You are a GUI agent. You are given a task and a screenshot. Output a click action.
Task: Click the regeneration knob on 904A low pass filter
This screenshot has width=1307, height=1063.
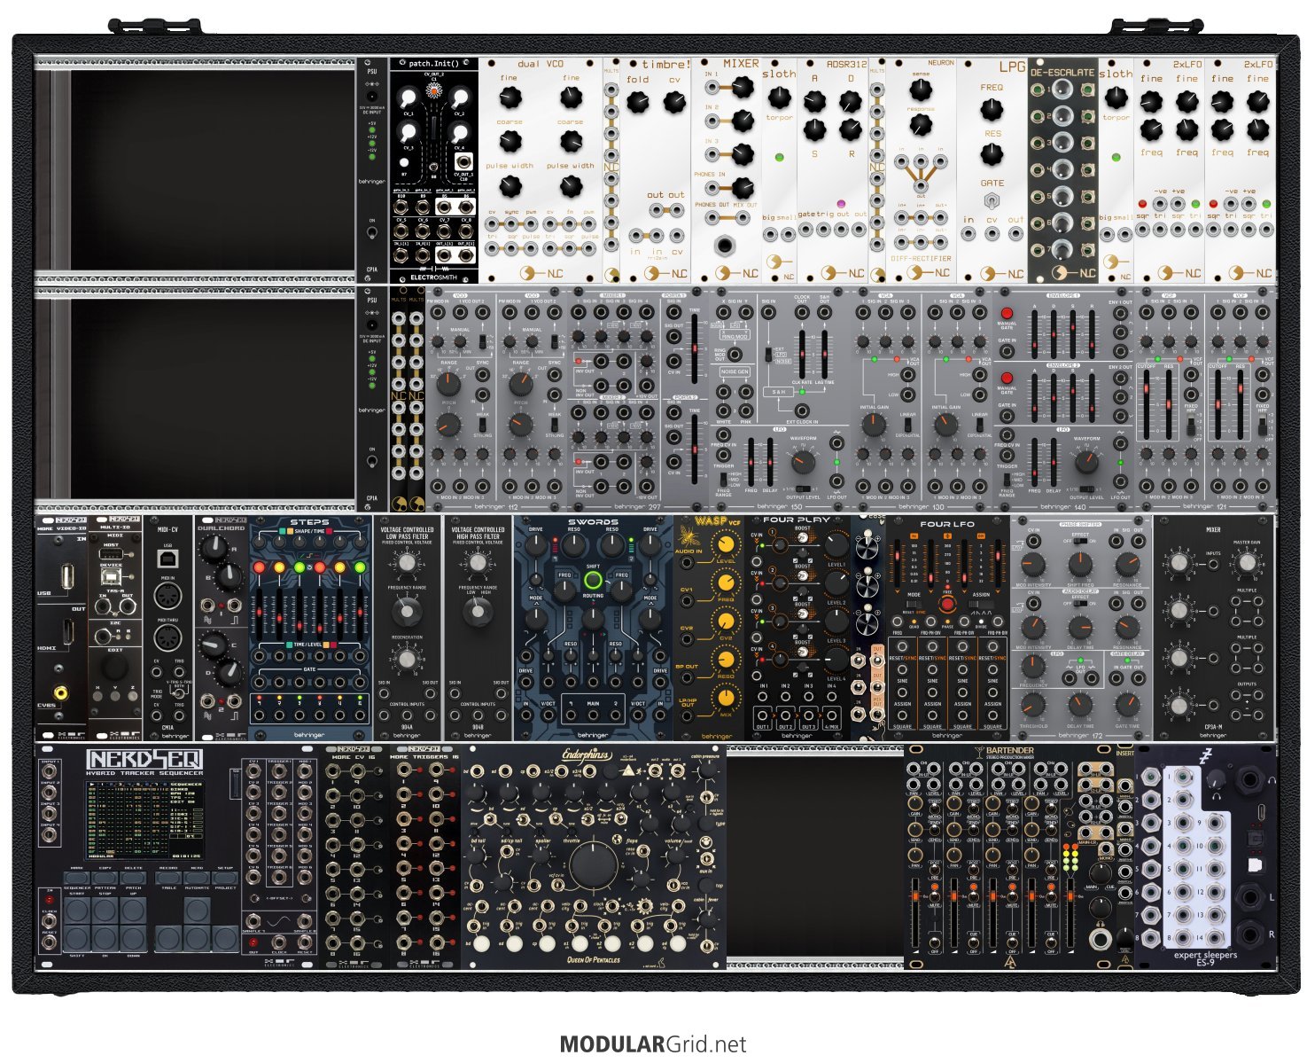tap(406, 659)
